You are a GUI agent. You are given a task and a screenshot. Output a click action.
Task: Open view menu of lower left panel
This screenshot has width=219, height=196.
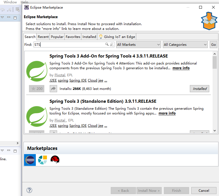pos(2,150)
